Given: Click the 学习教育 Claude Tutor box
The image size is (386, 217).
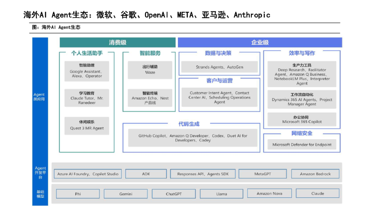Looking at the screenshot, I should click(86, 98).
